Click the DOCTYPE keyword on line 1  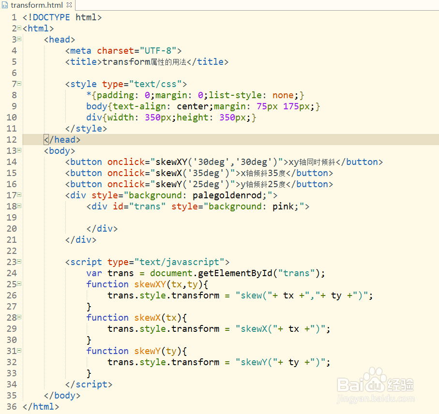51,17
